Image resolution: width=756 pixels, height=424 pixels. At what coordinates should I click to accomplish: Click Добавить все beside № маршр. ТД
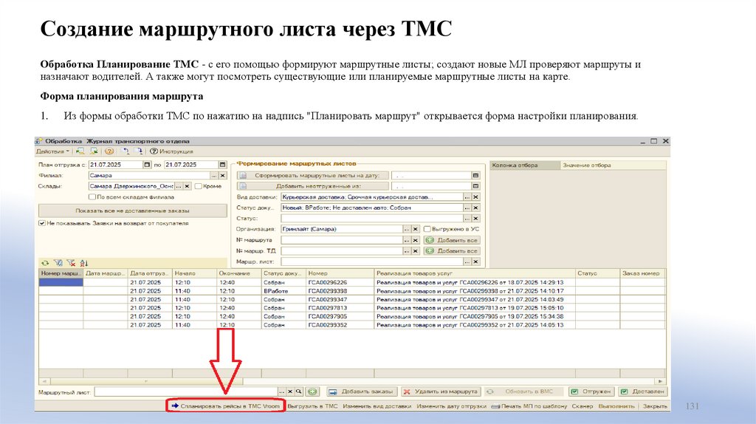[453, 251]
